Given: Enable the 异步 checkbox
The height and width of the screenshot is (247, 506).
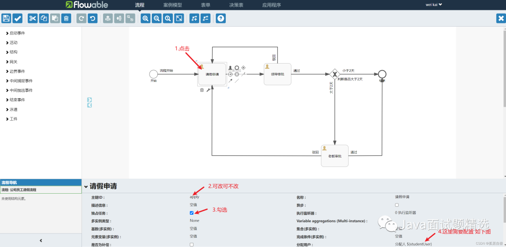Looking at the screenshot, I should point(397,205).
